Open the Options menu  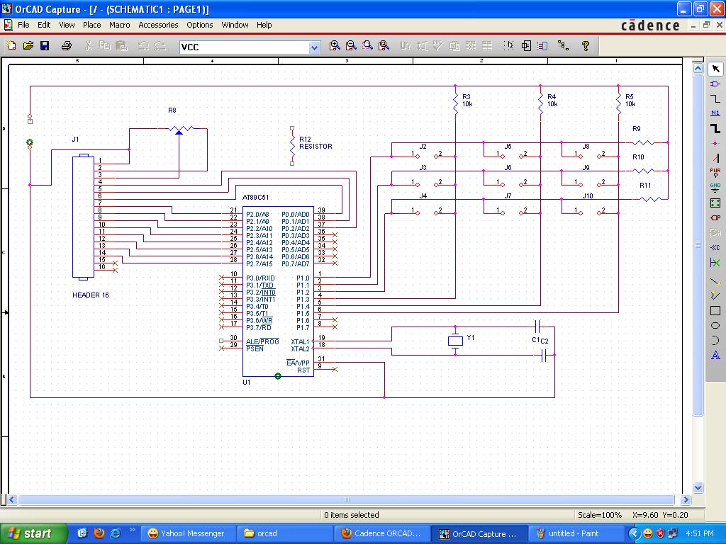[x=199, y=25]
